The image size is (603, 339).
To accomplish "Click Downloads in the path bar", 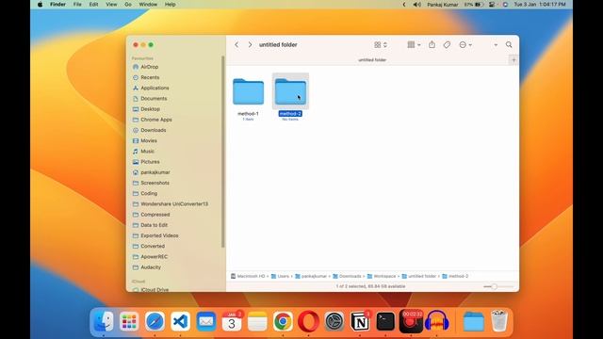I will [347, 276].
